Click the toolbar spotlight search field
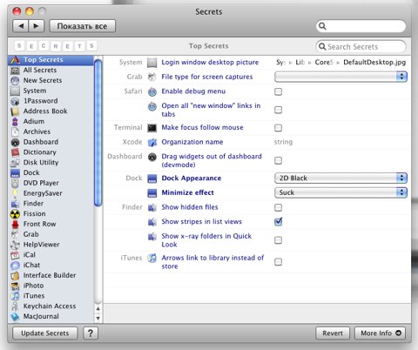This screenshot has height=350, width=418. coord(361,26)
